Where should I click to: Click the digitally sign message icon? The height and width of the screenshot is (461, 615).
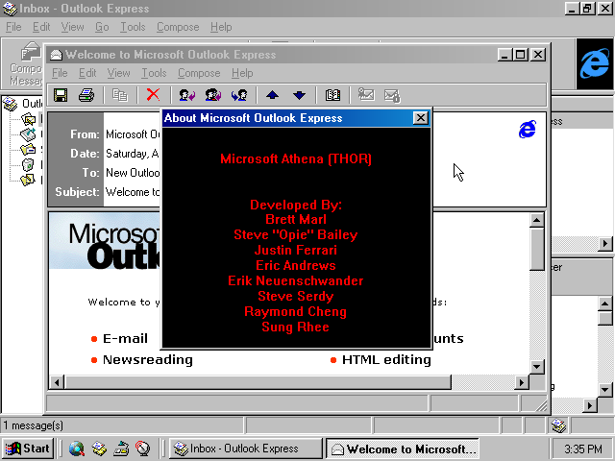coord(366,94)
